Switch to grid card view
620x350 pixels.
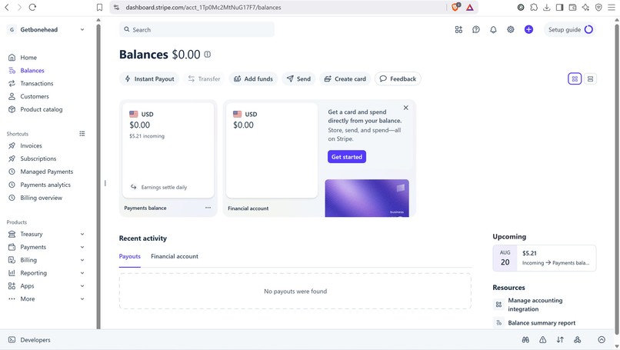575,78
